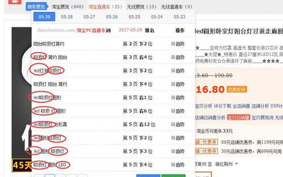The width and height of the screenshot is (283, 177).
Task: Click the 淘金币可抵0.33元 text
Action: point(214,131)
